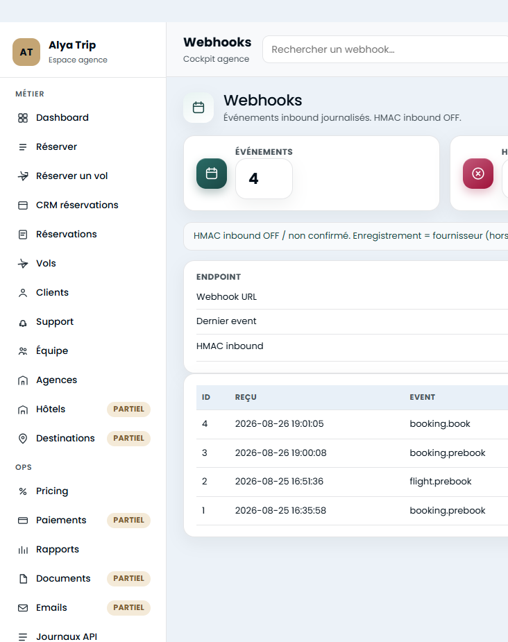Select the booking.book event cell
This screenshot has width=508, height=642.
coord(440,424)
